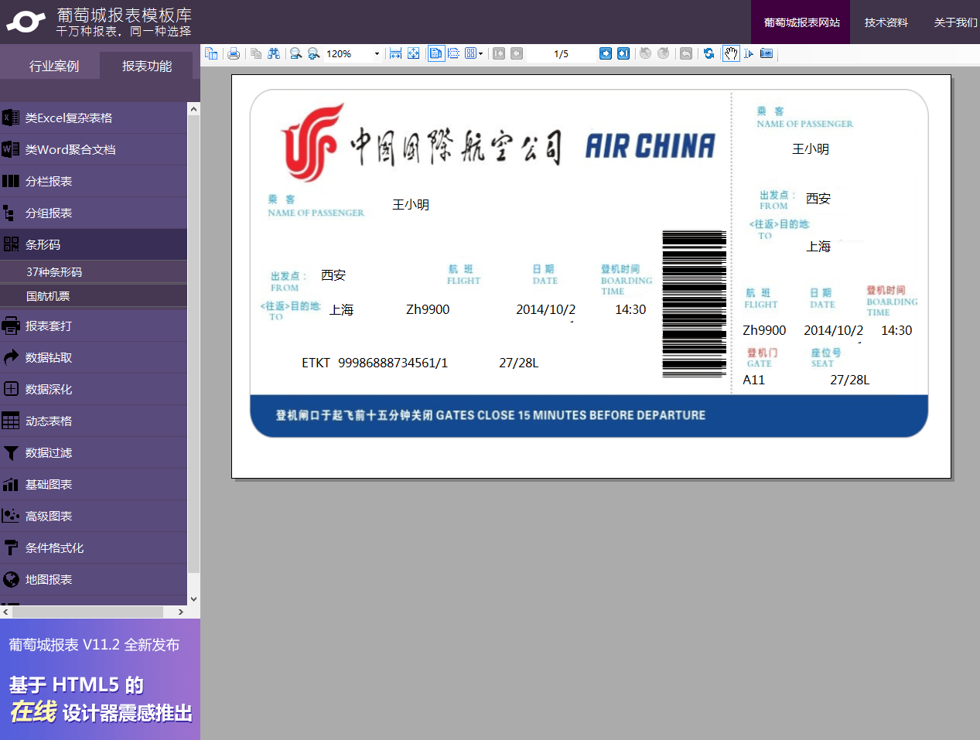Select continuous page view mode

454,53
